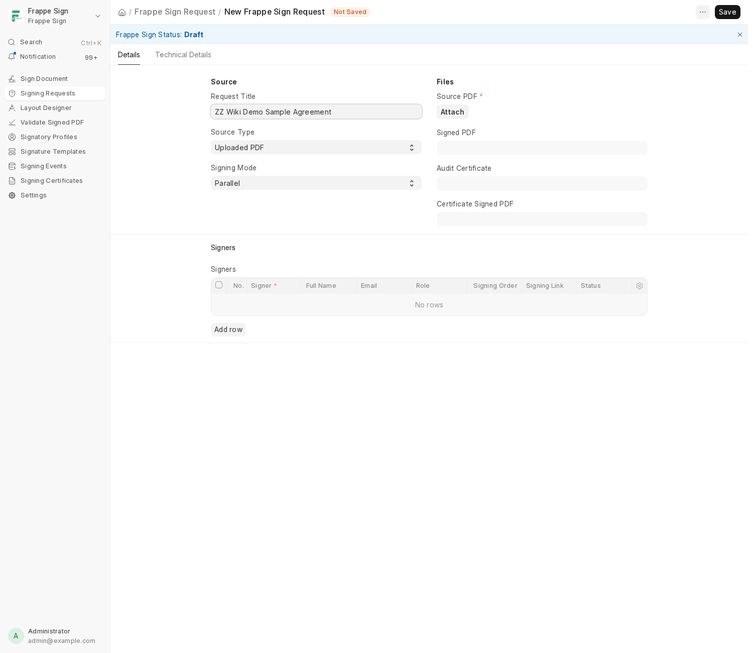Click Add row under Signers

tap(228, 330)
